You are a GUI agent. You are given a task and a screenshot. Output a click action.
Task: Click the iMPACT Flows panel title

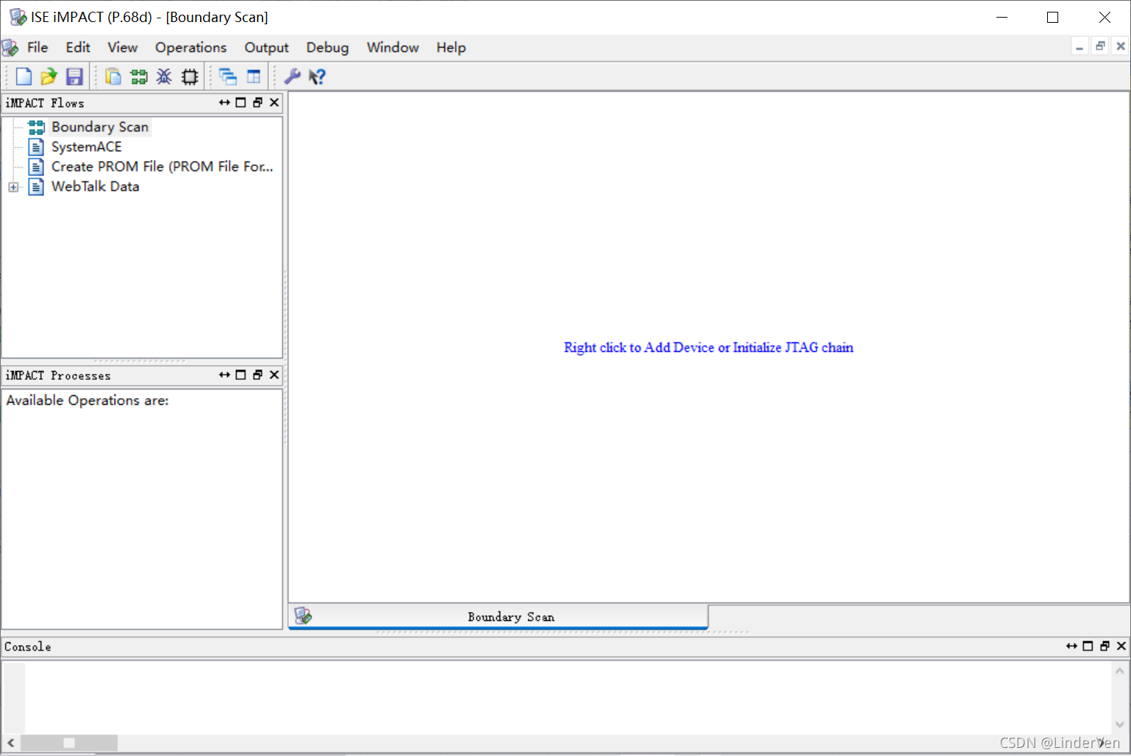click(45, 103)
